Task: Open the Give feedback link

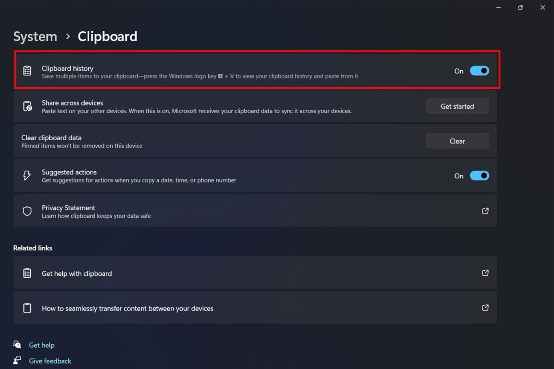Action: (50, 361)
